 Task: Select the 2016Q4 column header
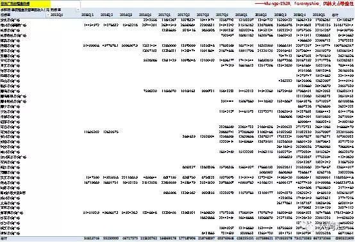[x=145, y=15]
